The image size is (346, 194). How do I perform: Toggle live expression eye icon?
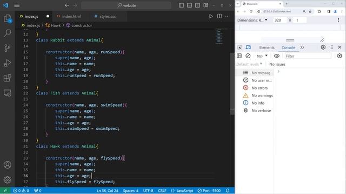276,56
